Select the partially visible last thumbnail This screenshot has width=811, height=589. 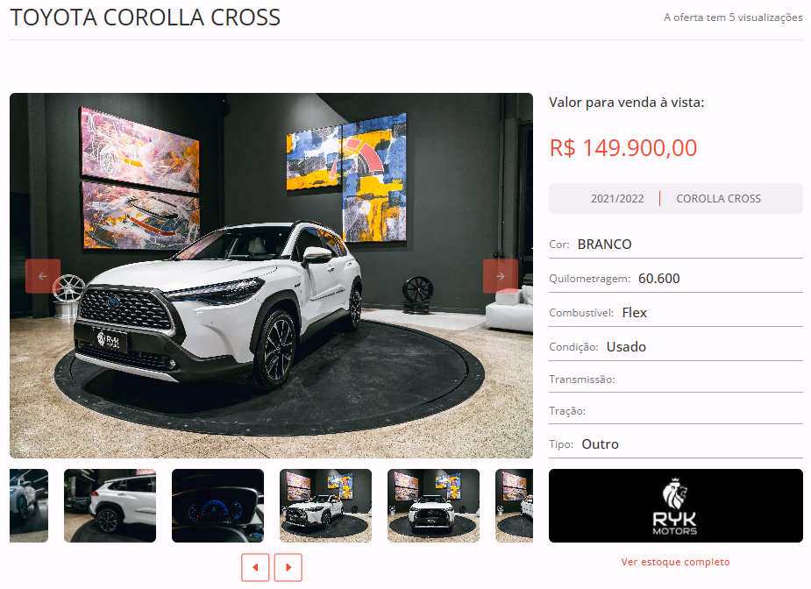pos(514,506)
